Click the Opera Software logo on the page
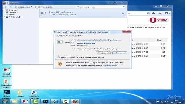185x104 pixels. 159,20
